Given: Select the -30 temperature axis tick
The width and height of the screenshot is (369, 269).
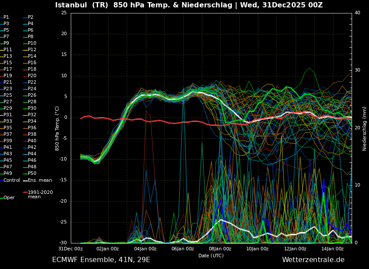Looking at the screenshot, I should (x=63, y=243).
